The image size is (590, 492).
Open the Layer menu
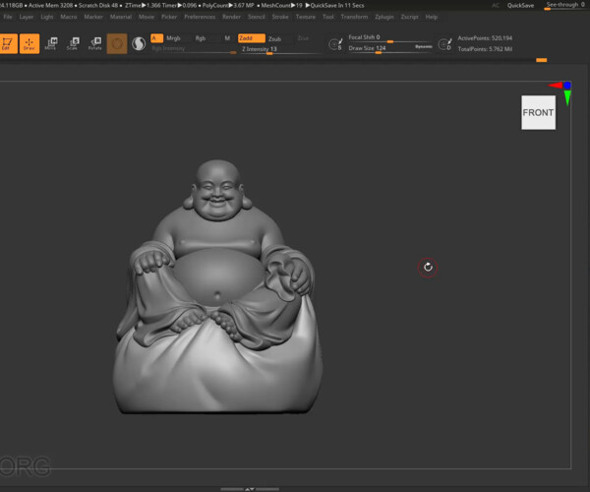click(27, 17)
